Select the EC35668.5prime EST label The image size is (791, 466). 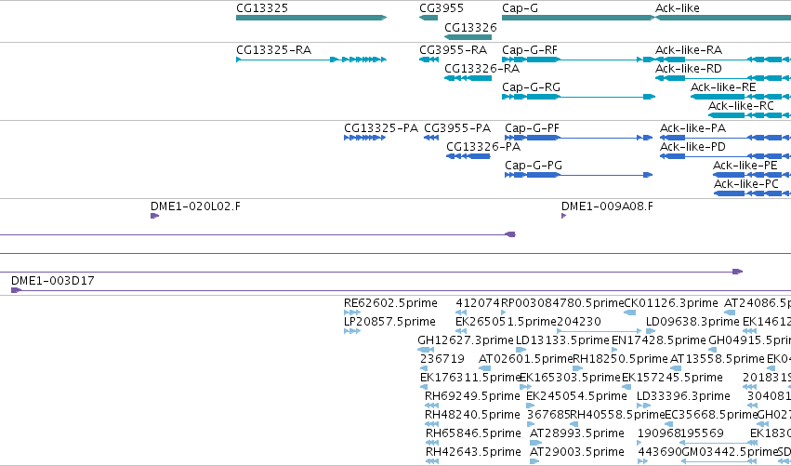pyautogui.click(x=711, y=415)
